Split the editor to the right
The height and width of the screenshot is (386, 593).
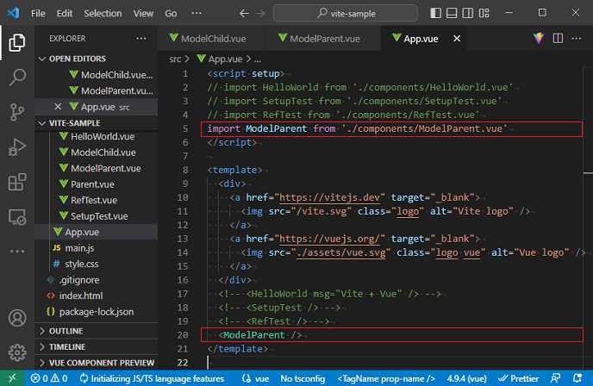[558, 38]
